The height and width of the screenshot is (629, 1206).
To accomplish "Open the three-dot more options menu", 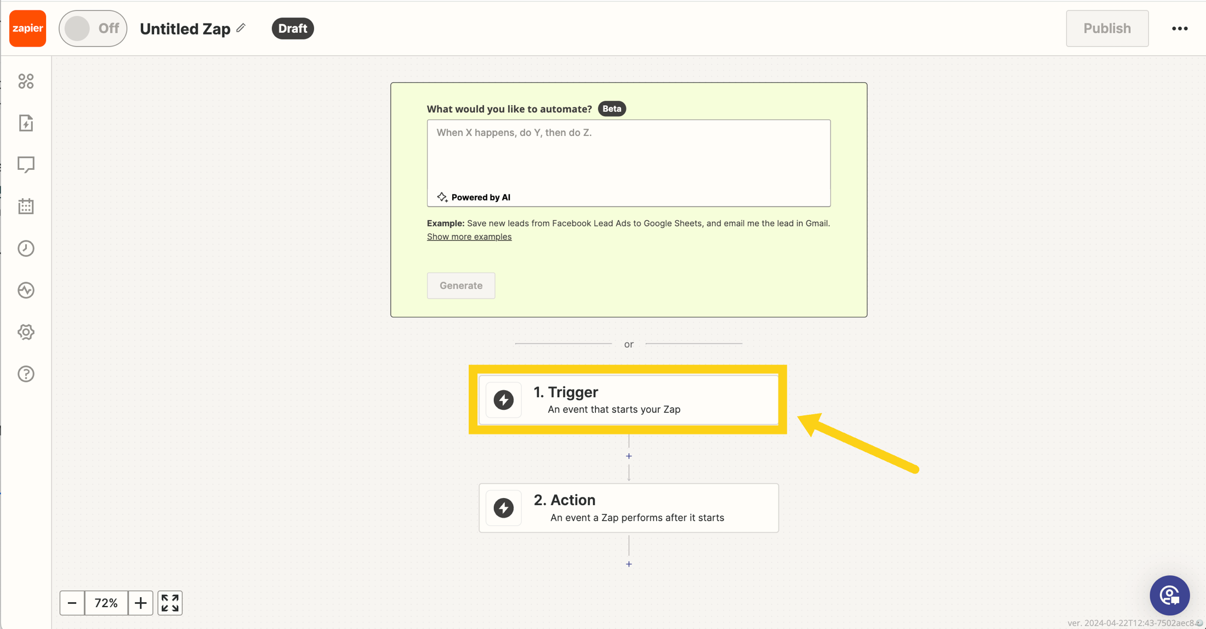I will click(1179, 28).
